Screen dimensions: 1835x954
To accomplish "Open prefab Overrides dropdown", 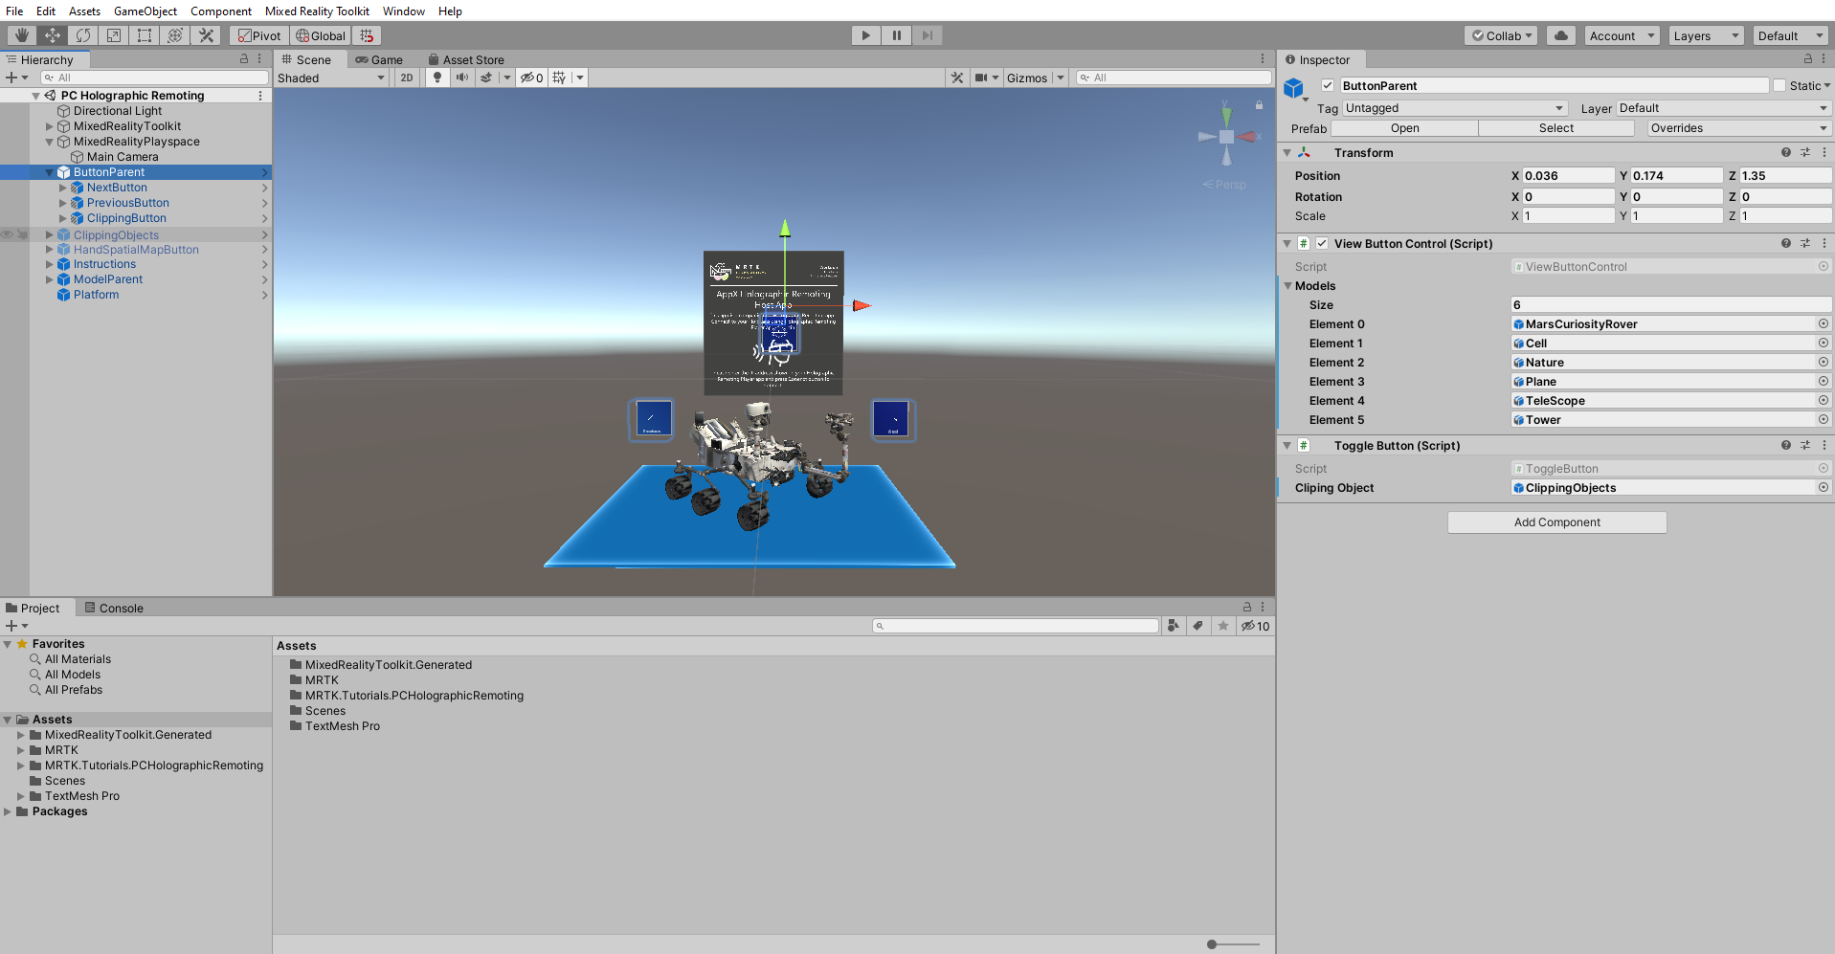I will [1738, 128].
